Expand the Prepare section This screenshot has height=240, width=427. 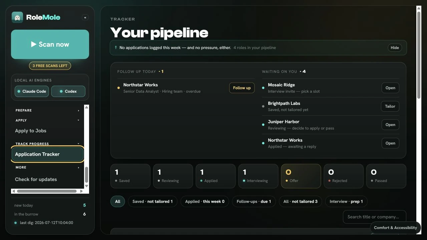47,110
